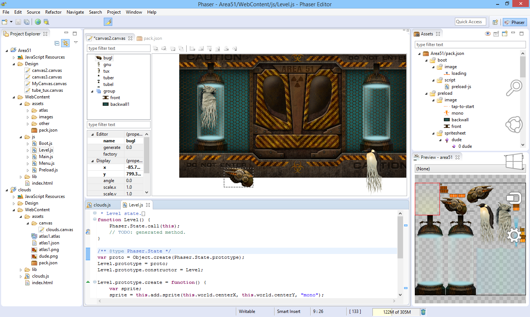Click the Save All toolbar icon

tap(26, 22)
